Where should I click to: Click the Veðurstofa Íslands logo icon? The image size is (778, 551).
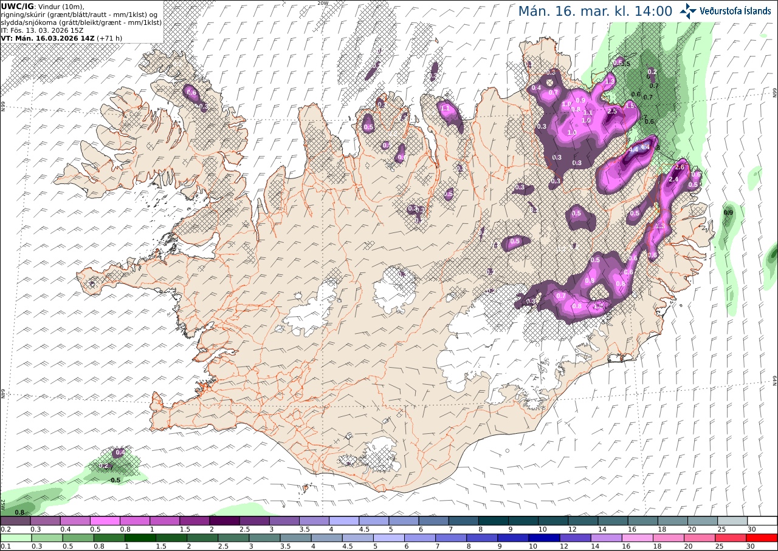pyautogui.click(x=689, y=10)
